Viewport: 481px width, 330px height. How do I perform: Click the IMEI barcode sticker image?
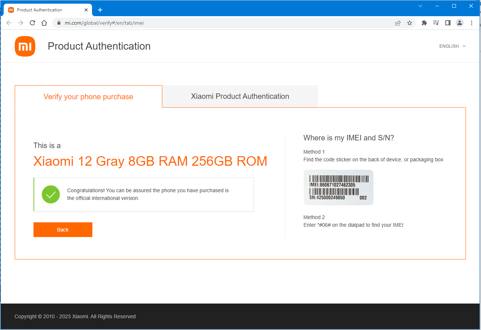click(338, 187)
